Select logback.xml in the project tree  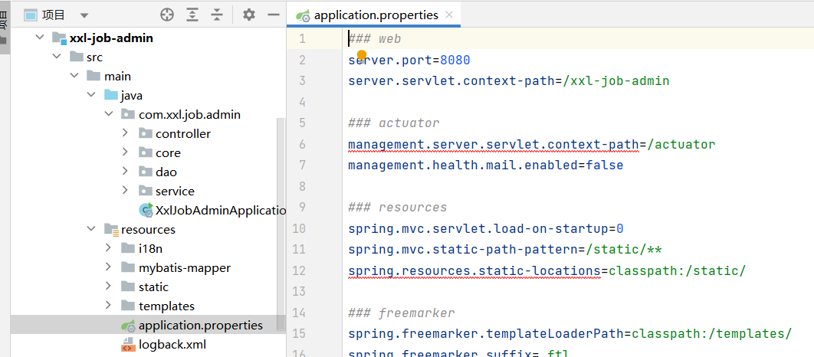(x=172, y=344)
